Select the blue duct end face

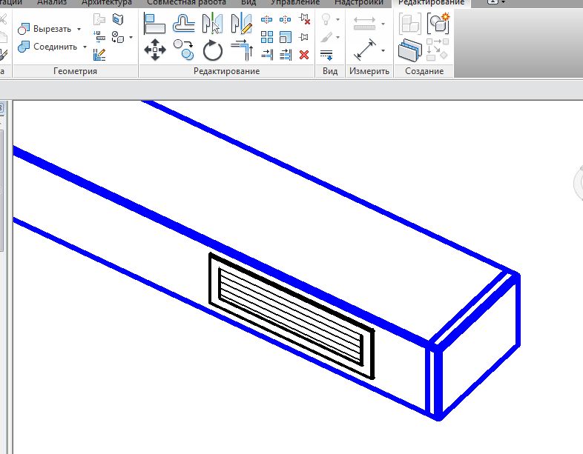(x=480, y=347)
